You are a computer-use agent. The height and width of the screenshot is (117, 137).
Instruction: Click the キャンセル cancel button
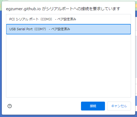[119, 106]
